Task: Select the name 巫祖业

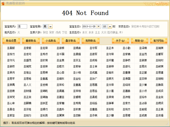Action: pyautogui.click(x=27, y=73)
